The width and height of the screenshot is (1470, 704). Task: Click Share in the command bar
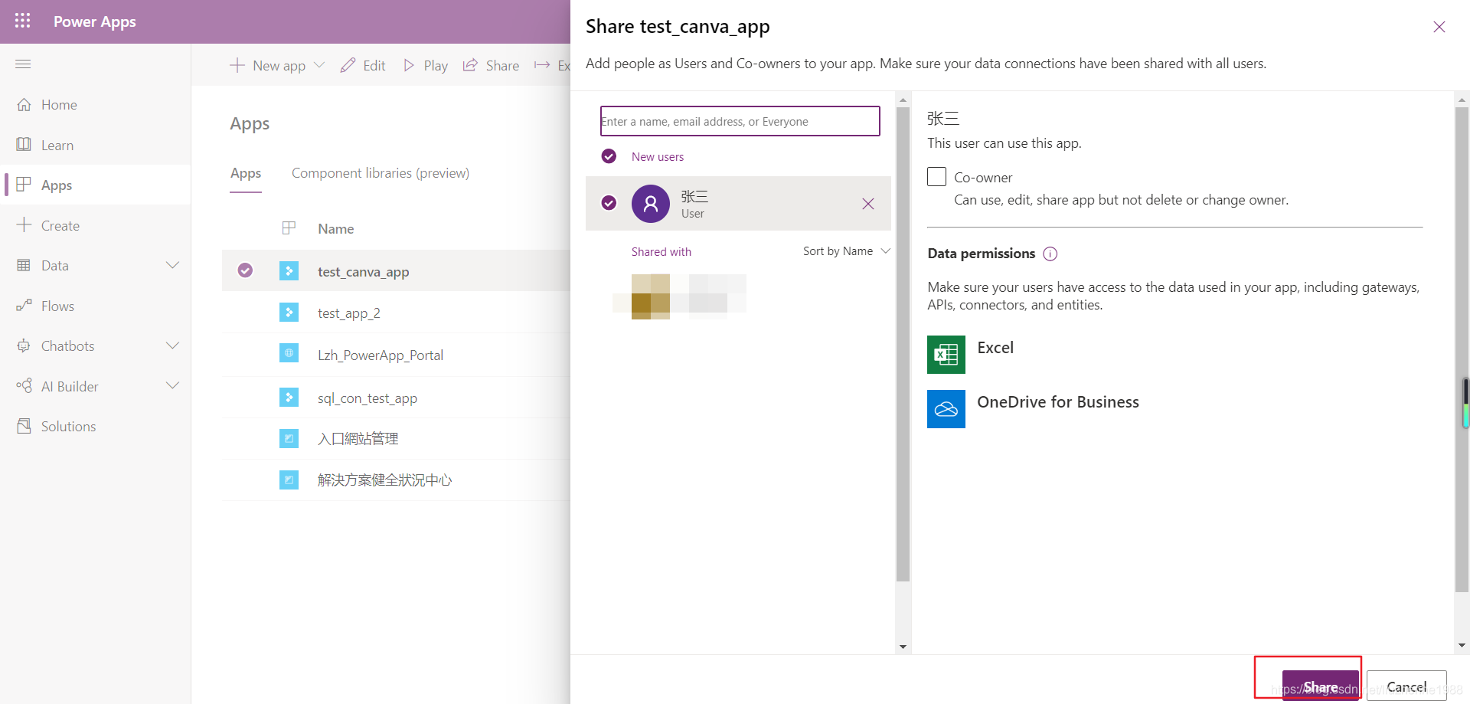coord(491,65)
